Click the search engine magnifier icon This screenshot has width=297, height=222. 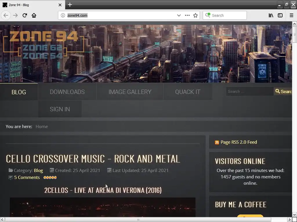pyautogui.click(x=208, y=15)
